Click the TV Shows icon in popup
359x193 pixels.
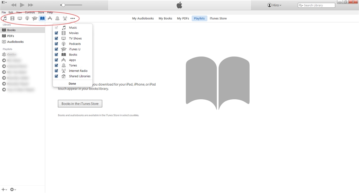(x=64, y=38)
